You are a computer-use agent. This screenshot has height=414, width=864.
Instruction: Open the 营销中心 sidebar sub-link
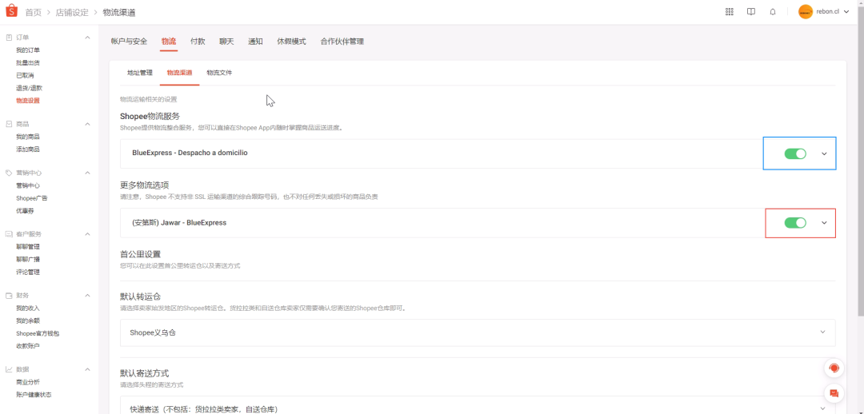(28, 185)
